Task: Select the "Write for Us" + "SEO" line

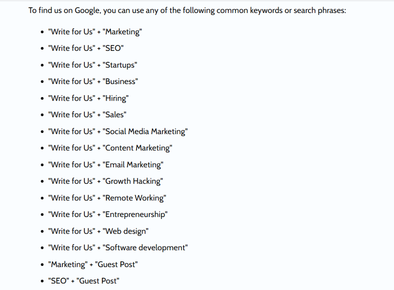Action: point(86,48)
